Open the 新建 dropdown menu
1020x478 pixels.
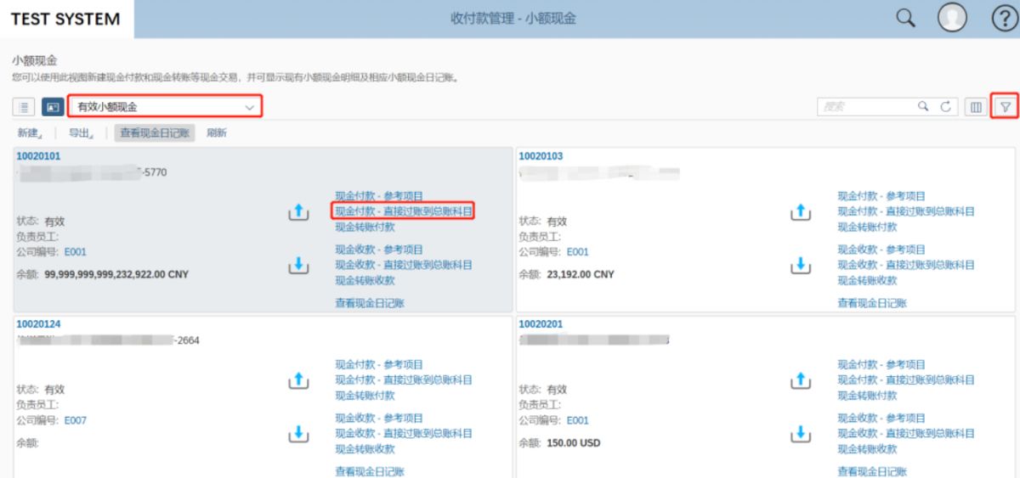30,132
